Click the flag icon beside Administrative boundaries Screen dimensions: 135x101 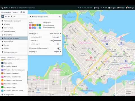3,21
